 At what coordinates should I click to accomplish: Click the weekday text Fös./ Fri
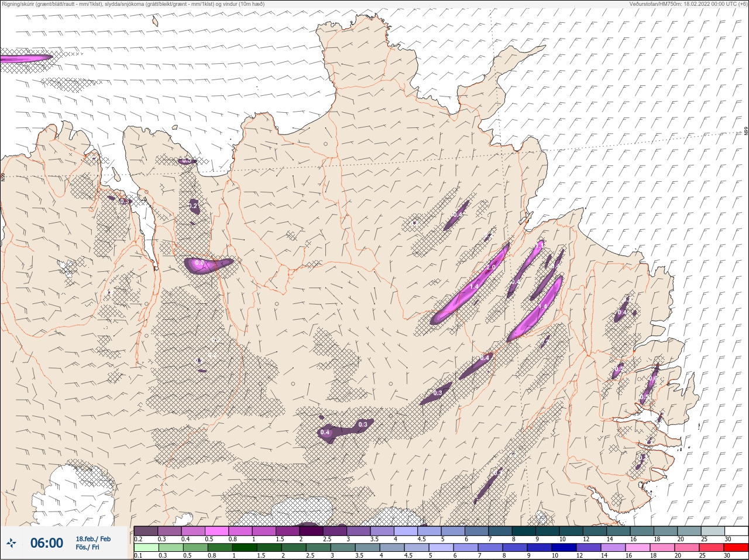(x=87, y=547)
